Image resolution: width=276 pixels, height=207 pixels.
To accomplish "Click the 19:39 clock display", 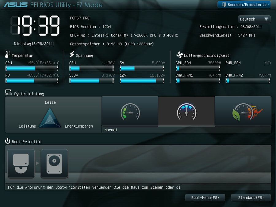I will pos(35,26).
